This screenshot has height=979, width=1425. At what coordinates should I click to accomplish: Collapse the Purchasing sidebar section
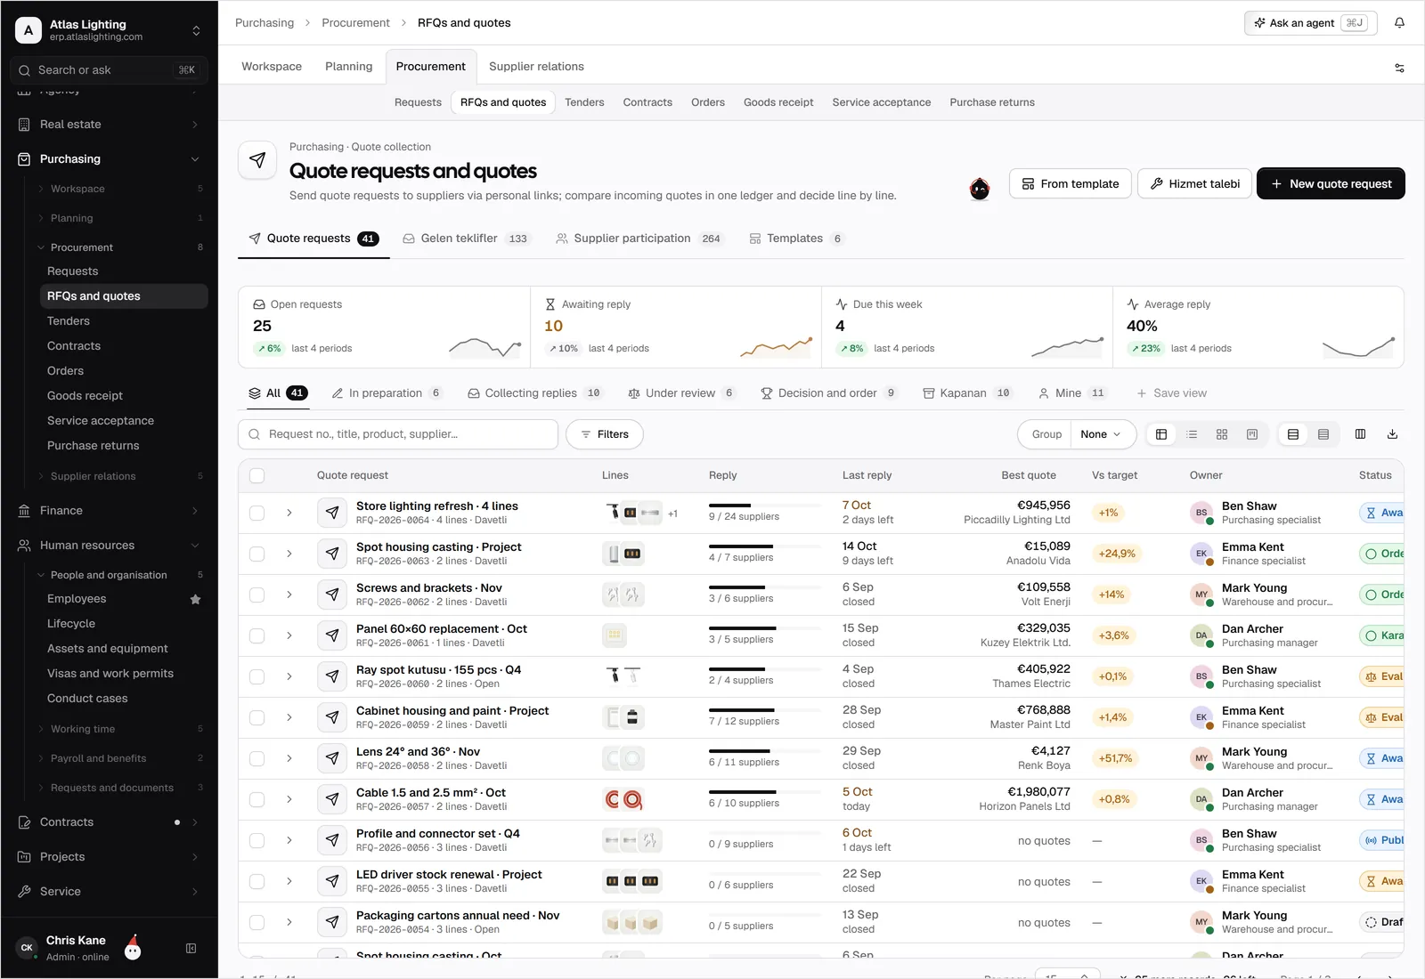coord(195,159)
